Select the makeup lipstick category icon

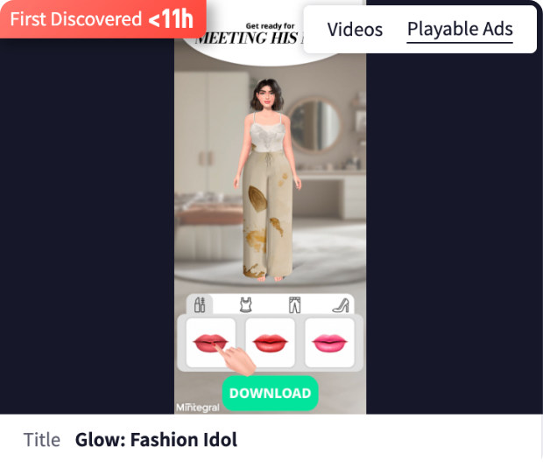click(200, 304)
